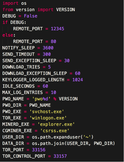
Task: Click SEND_EXCEPTION_SLEEP value 30
Action: click(x=67, y=61)
